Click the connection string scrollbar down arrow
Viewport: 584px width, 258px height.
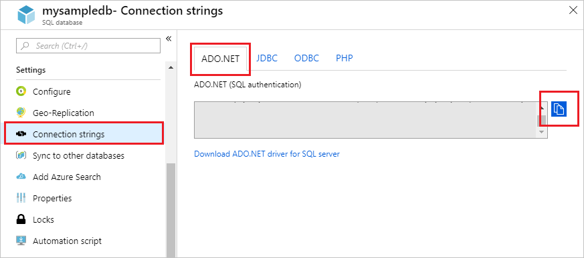coord(542,132)
